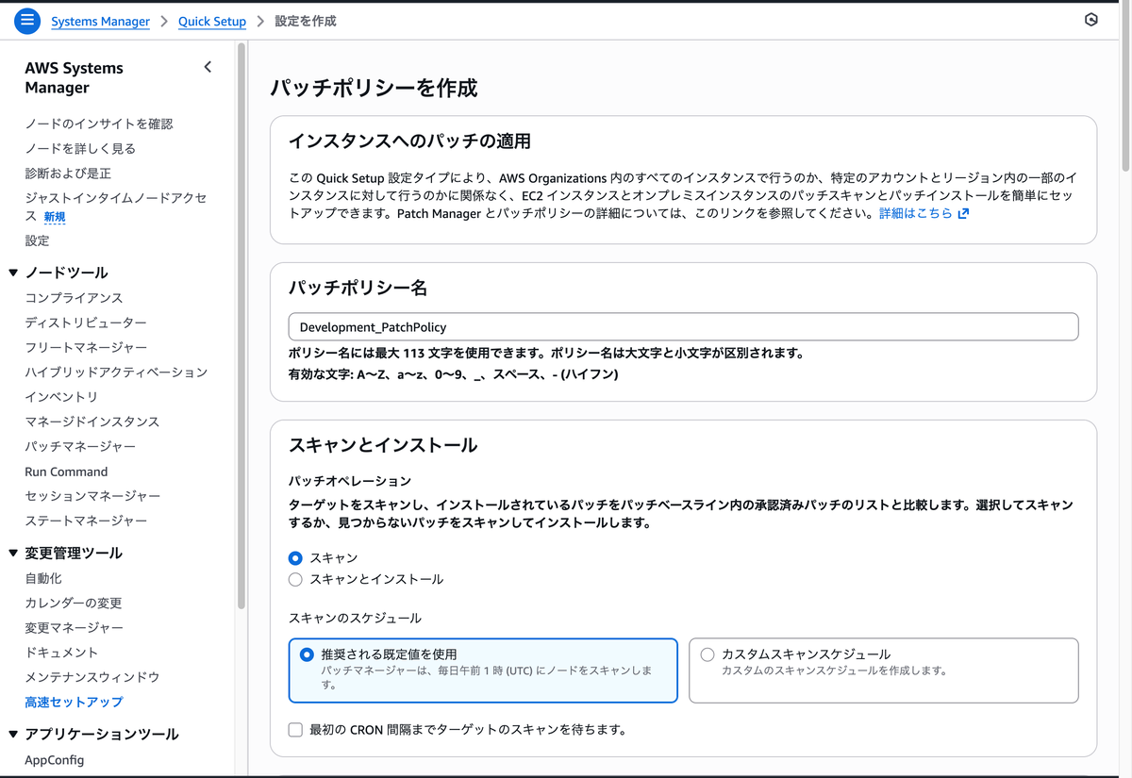Select the スキャン radio option

tap(295, 558)
